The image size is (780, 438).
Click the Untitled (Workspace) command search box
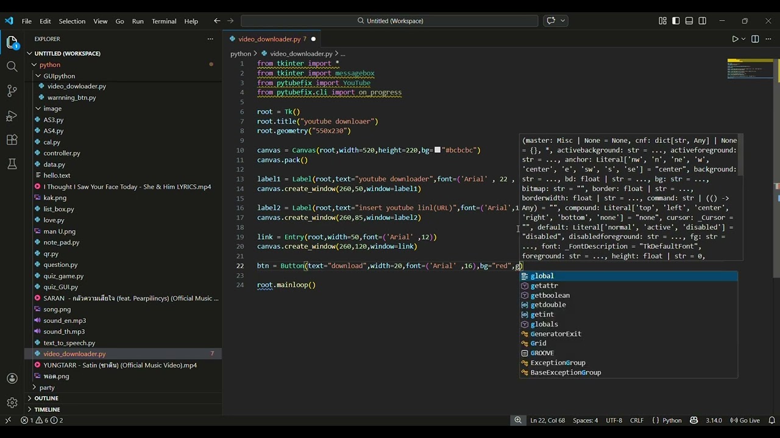tap(389, 21)
